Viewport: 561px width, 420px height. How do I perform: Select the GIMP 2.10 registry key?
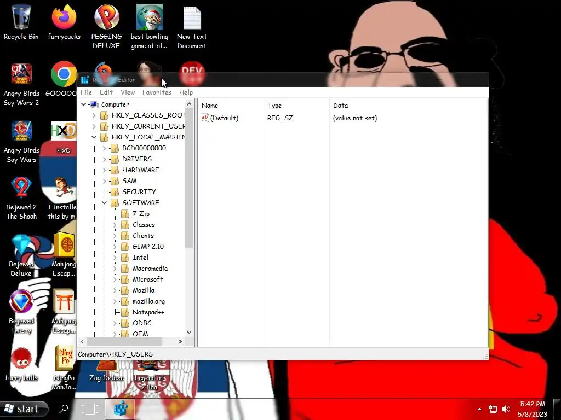click(x=148, y=247)
